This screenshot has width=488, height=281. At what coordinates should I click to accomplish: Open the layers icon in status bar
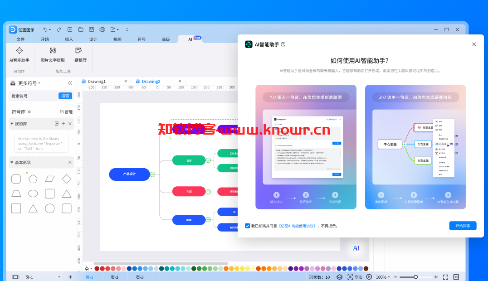tap(340, 277)
